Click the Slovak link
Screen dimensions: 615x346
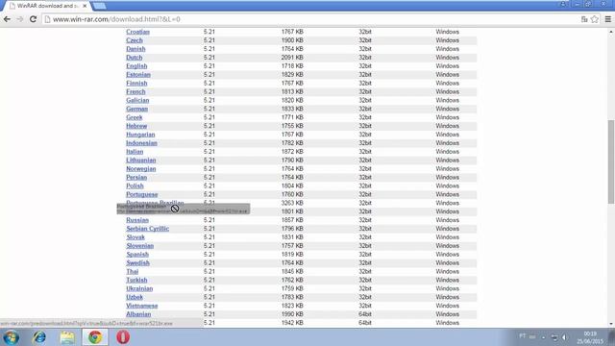pos(135,237)
